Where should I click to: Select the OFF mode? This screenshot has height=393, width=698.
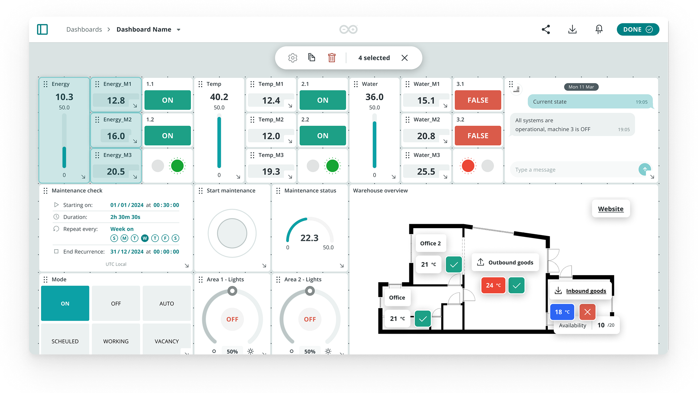coord(116,303)
